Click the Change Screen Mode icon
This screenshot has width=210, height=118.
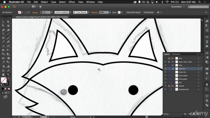[x=6, y=97]
